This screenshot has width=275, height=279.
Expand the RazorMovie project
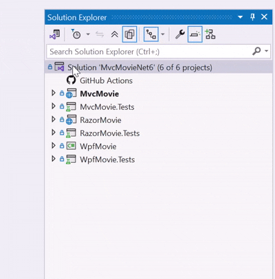point(54,119)
